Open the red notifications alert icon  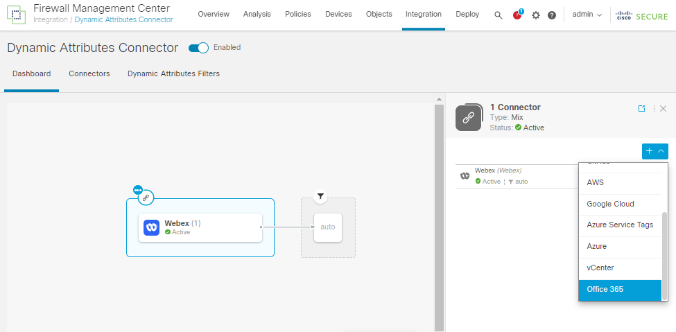(517, 15)
